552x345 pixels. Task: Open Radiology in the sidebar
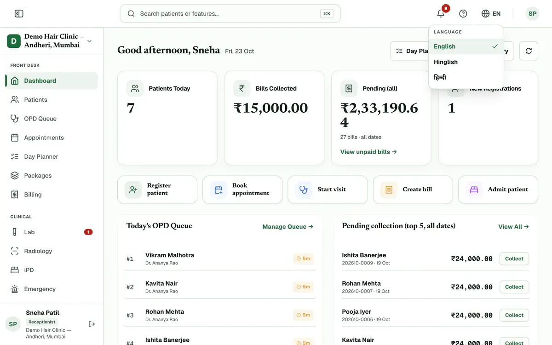pyautogui.click(x=52, y=251)
